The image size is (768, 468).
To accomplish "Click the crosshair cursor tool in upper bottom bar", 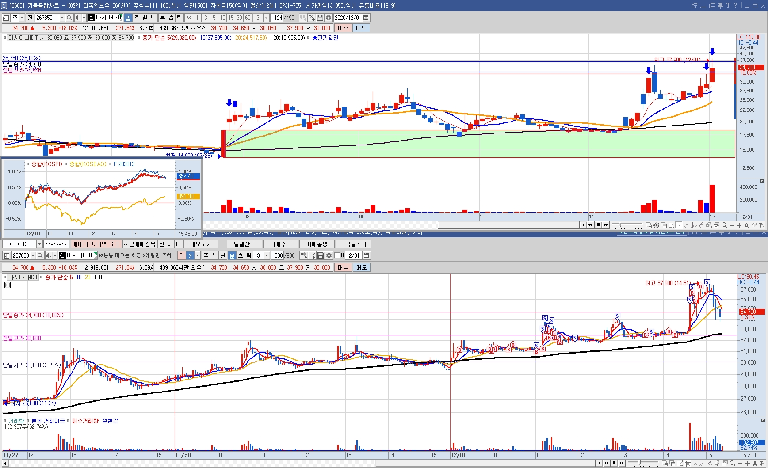I will (679, 225).
